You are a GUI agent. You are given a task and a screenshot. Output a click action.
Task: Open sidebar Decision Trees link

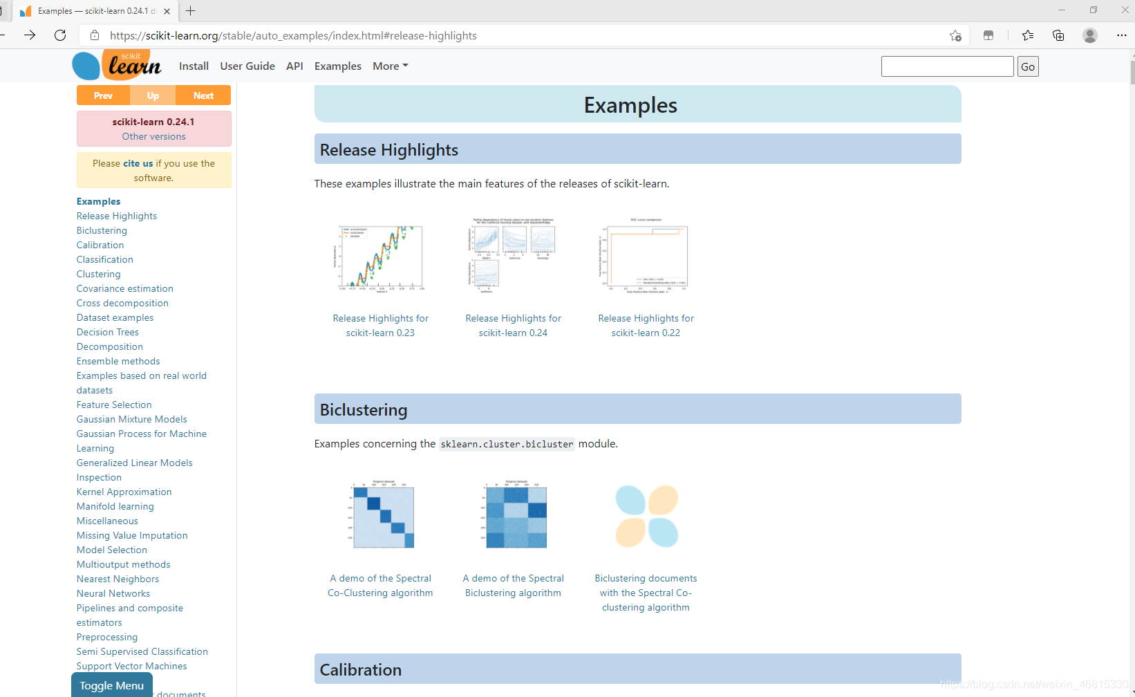click(x=108, y=332)
